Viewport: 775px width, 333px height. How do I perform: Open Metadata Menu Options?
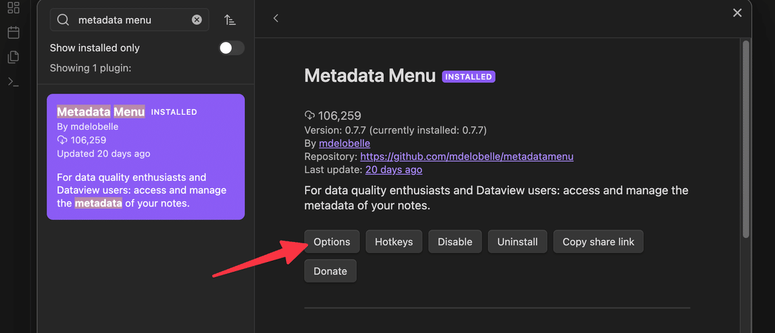pyautogui.click(x=332, y=242)
